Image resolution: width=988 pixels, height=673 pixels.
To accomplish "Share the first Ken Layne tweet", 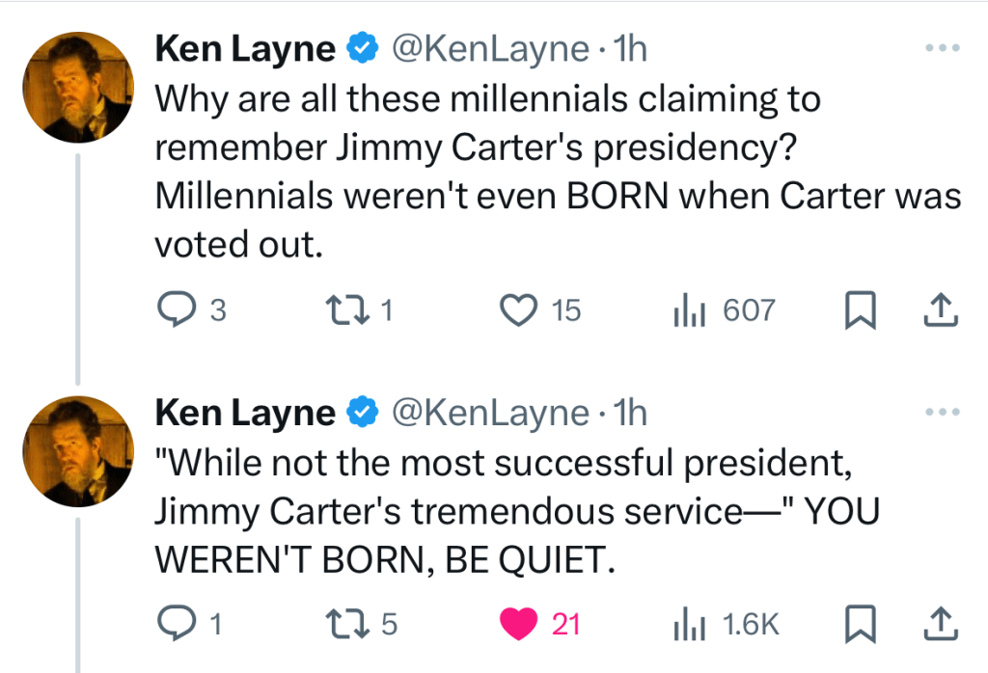I will pyautogui.click(x=941, y=310).
